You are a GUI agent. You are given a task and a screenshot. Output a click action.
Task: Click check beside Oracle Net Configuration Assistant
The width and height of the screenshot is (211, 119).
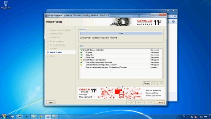[x=81, y=62]
